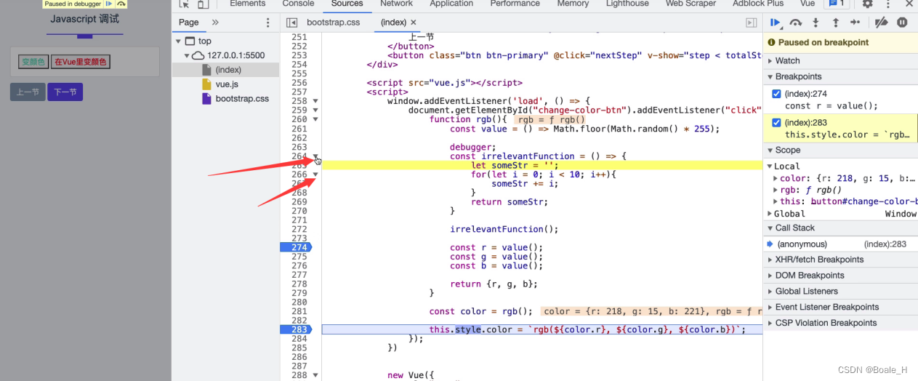
Task: Switch to the Performance tab
Action: [x=515, y=4]
